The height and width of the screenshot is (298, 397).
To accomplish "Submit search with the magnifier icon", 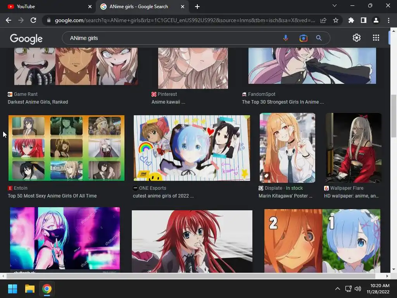I will [319, 38].
